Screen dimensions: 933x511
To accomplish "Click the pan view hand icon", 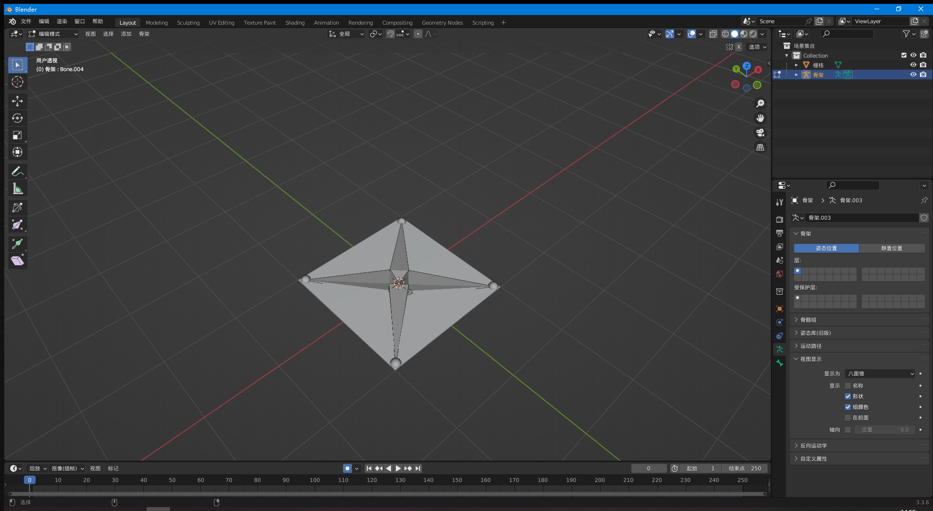I will [760, 118].
